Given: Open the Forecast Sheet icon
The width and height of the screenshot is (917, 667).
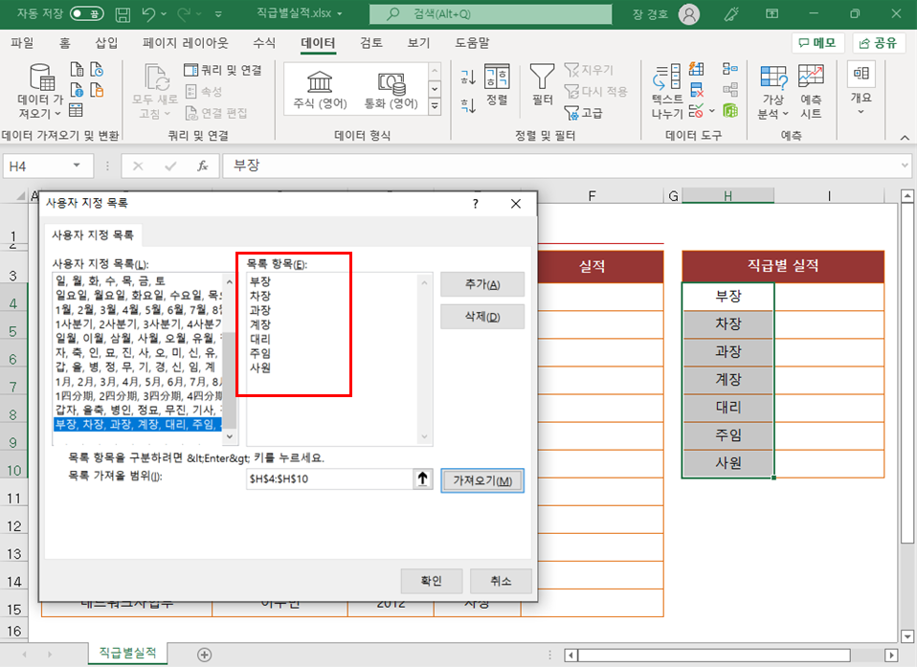Looking at the screenshot, I should tap(811, 91).
